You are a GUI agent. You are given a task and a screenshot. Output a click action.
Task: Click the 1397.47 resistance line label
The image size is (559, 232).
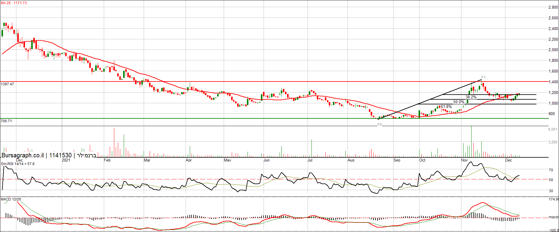(7, 84)
